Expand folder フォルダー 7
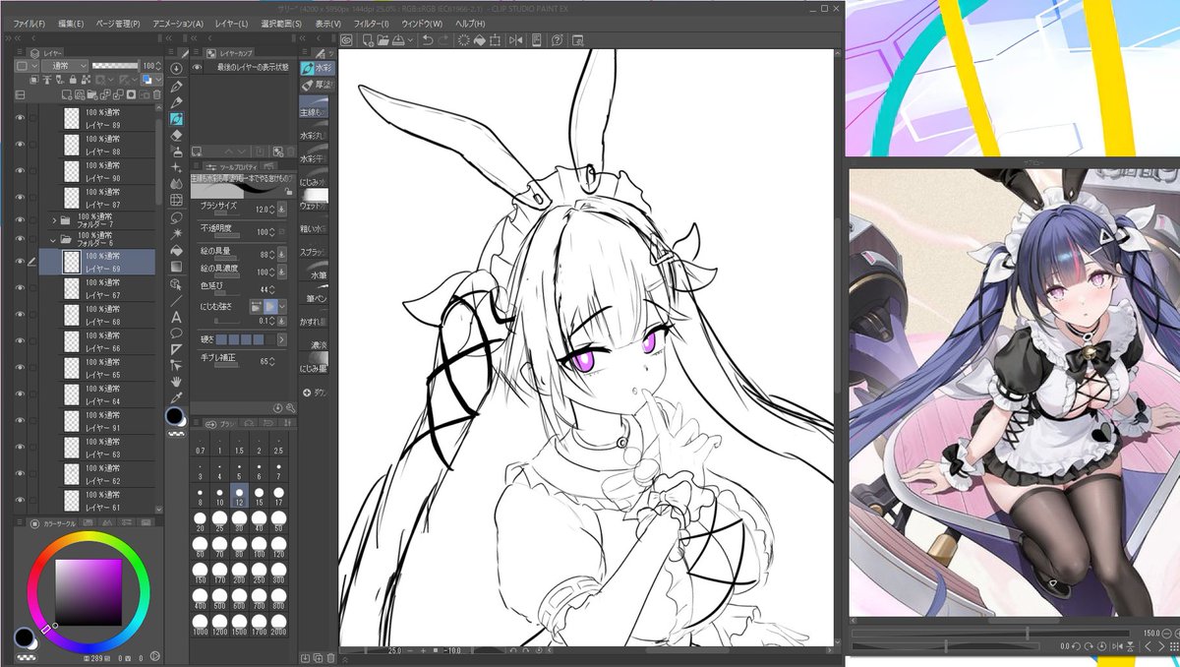Screen dimensions: 1180x667 coord(54,219)
